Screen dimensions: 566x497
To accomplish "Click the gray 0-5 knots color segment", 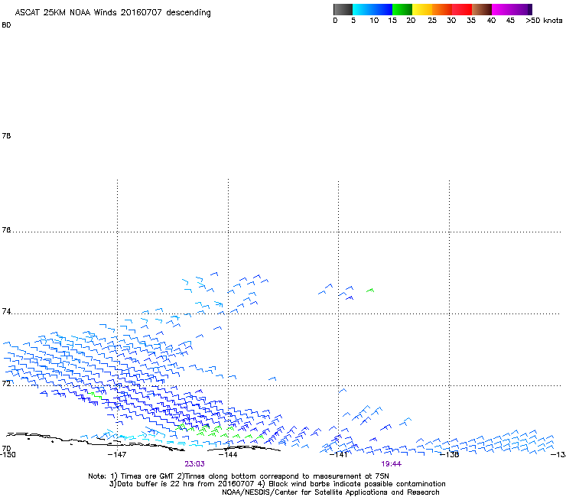I will click(x=343, y=9).
